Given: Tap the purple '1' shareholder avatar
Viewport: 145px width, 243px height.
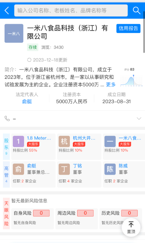Looking at the screenshot, I should tap(18, 141).
